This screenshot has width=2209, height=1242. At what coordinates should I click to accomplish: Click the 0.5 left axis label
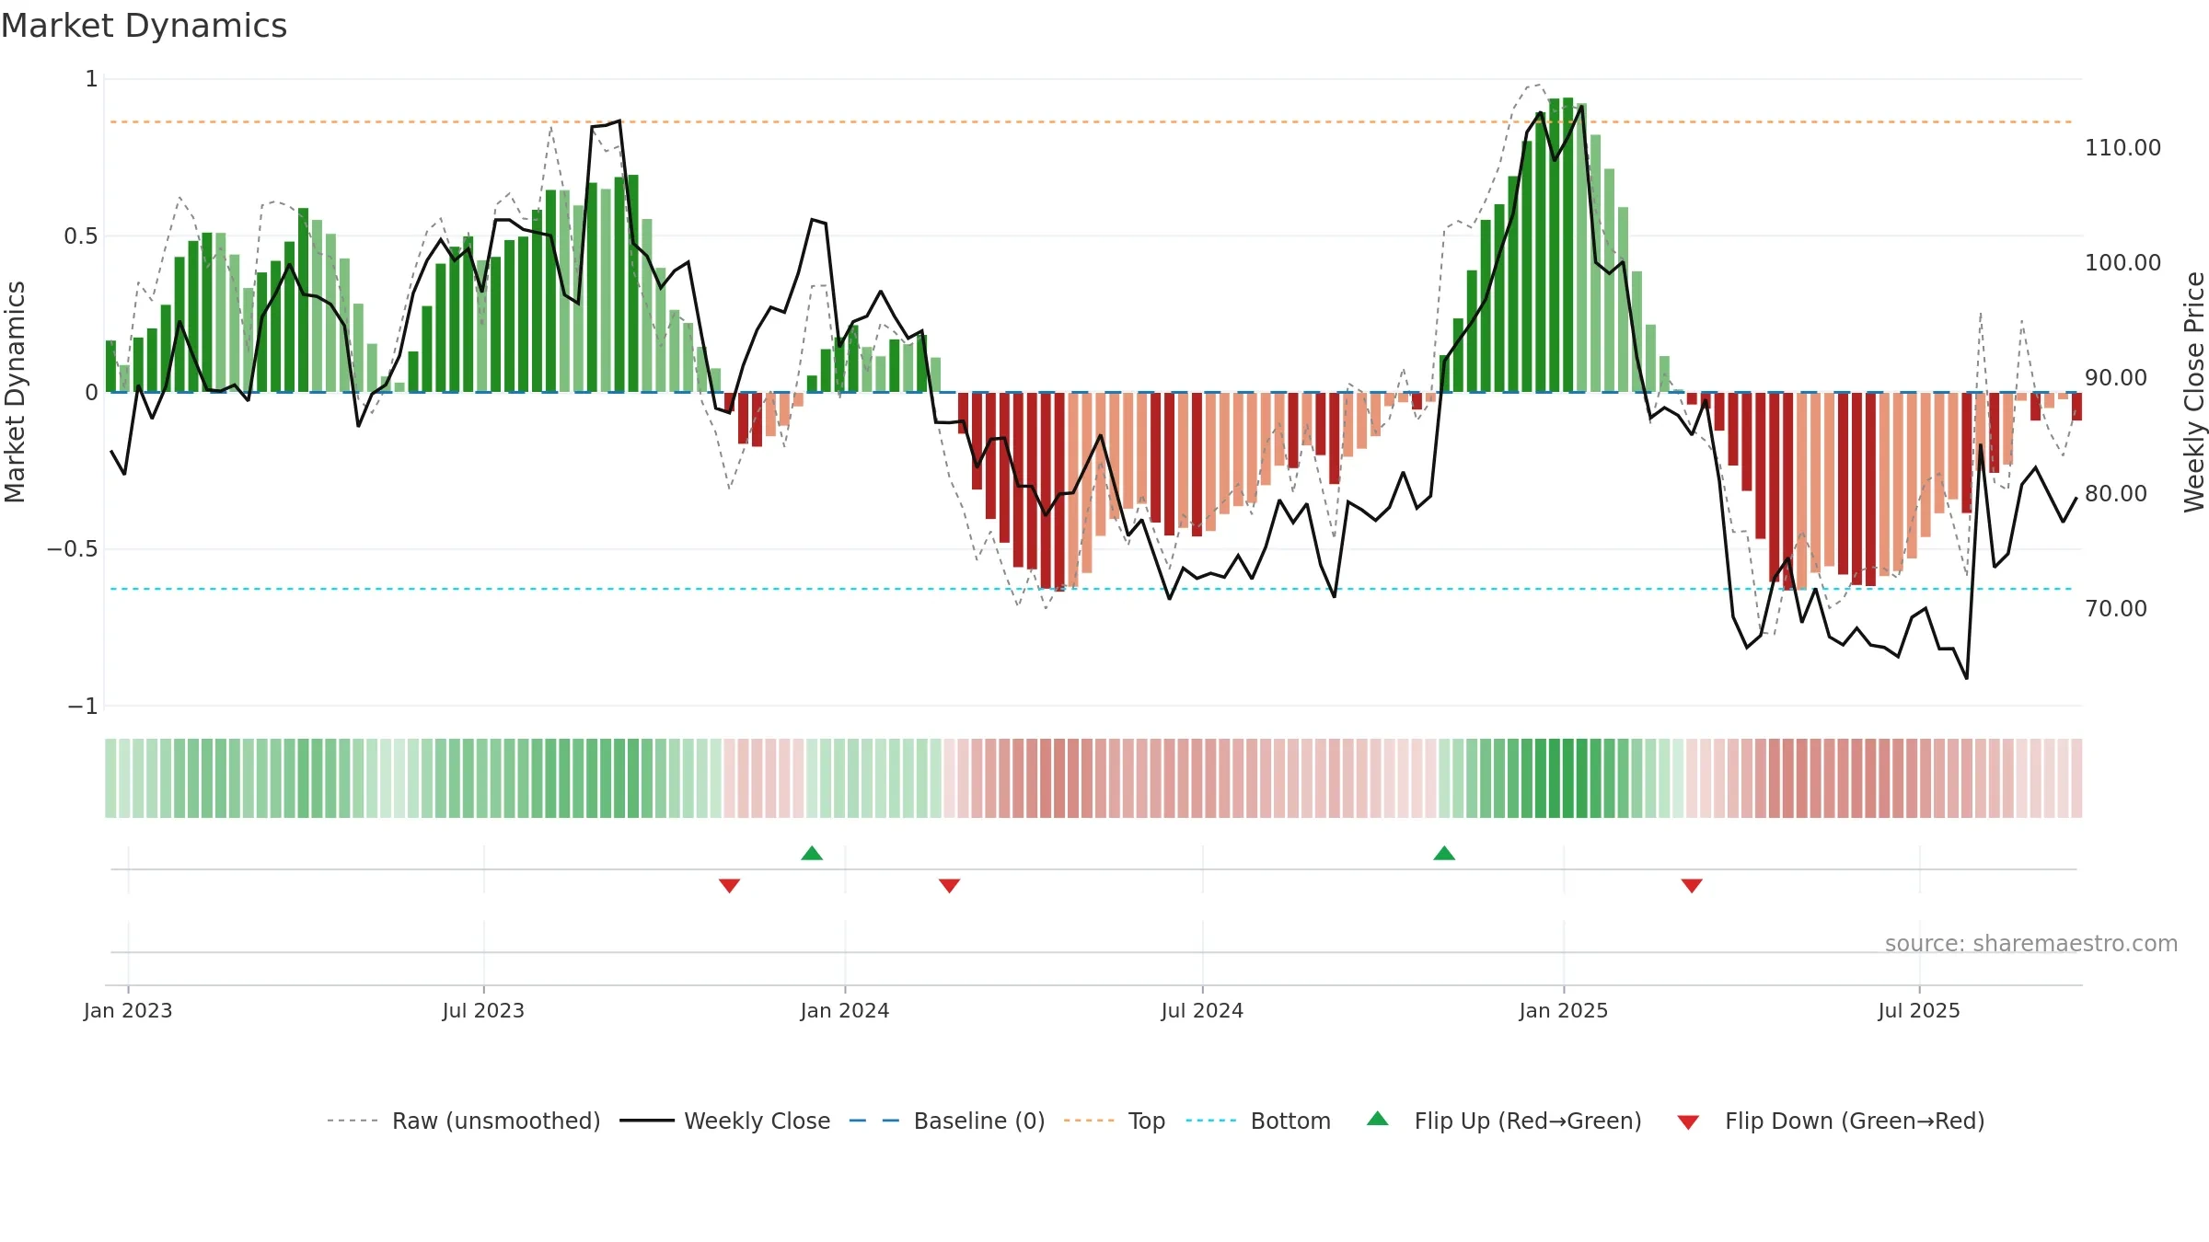80,236
